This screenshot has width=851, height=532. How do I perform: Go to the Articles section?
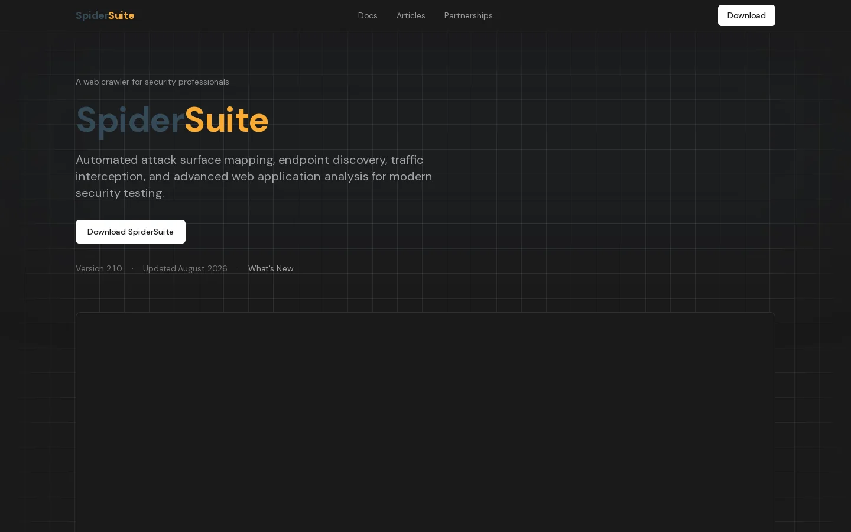411,15
